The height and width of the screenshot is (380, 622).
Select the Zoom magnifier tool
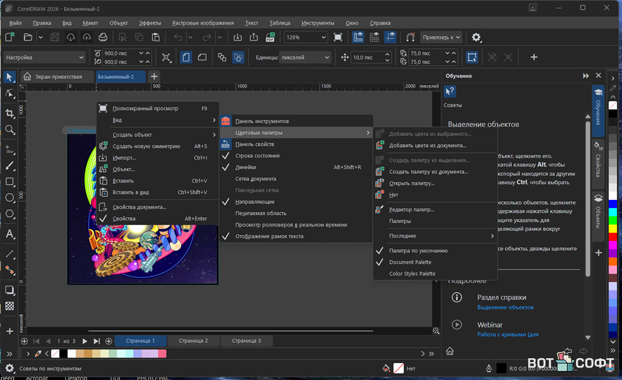click(9, 130)
